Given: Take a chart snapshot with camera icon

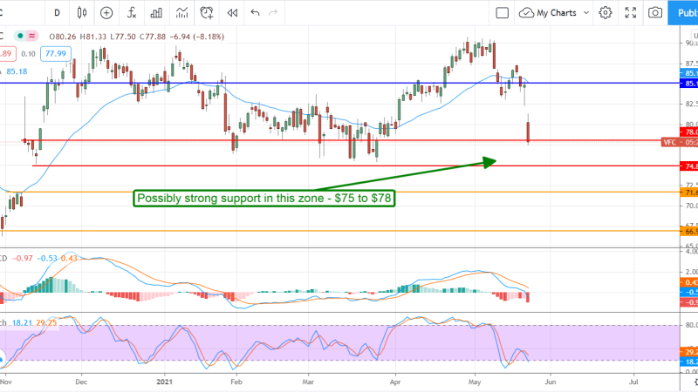Looking at the screenshot, I should click(x=655, y=13).
